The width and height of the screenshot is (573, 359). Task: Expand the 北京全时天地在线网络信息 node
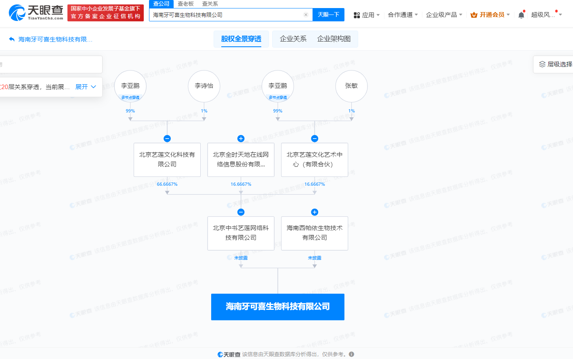point(241,139)
